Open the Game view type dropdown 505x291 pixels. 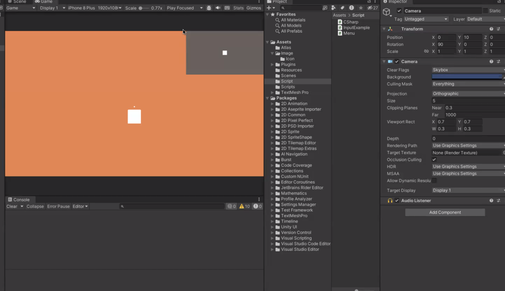(20, 8)
